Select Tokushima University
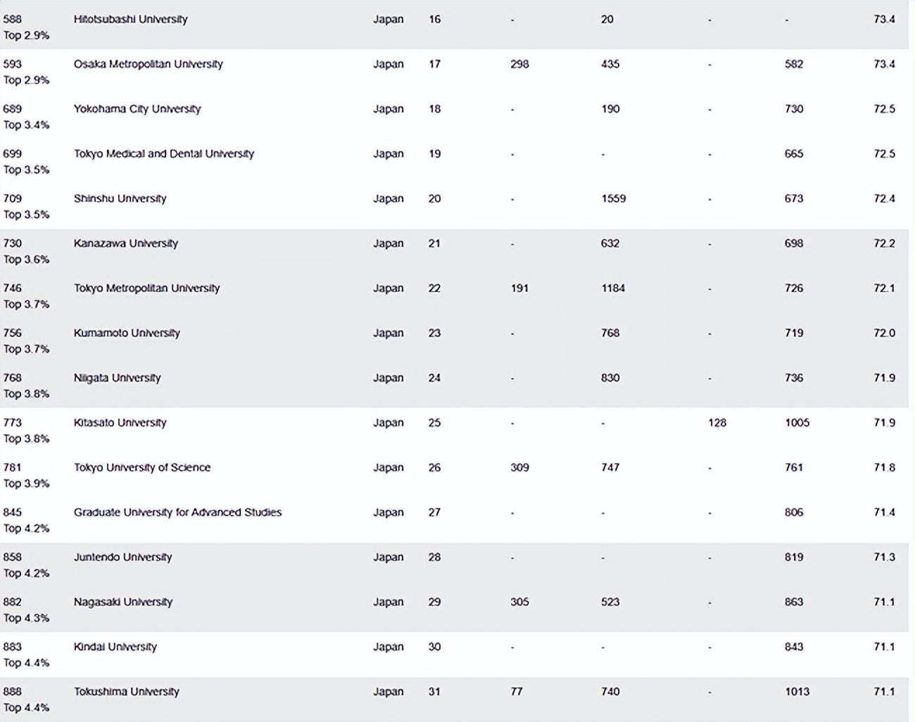Image resolution: width=915 pixels, height=722 pixels. tap(126, 692)
